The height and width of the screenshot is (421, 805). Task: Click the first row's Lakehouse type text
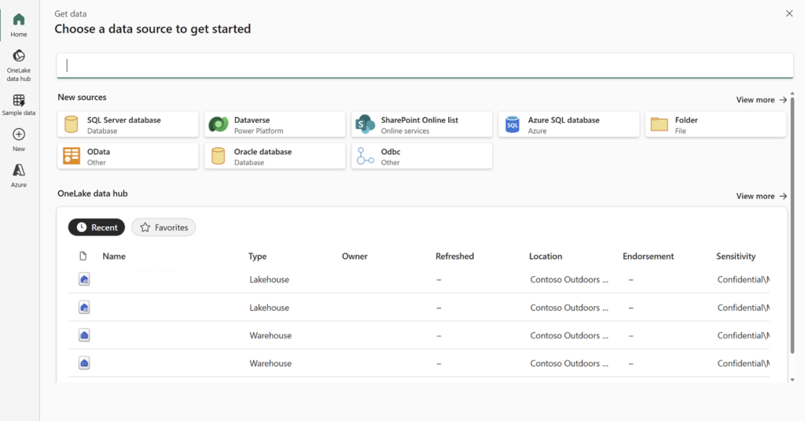click(x=269, y=279)
